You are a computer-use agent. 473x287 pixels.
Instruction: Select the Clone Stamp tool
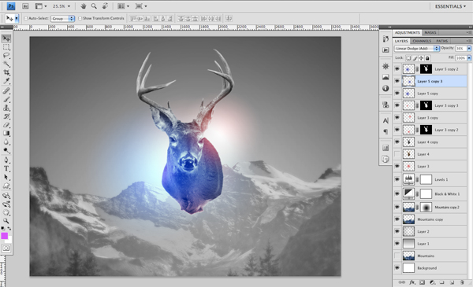(x=6, y=108)
